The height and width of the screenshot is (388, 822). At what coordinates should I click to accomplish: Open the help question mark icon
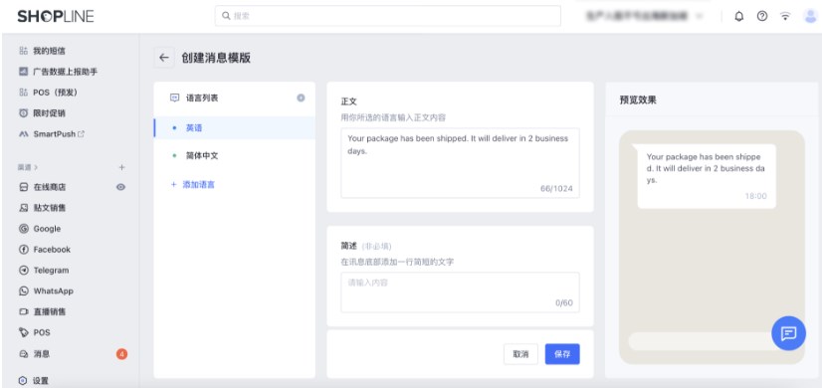coord(762,16)
